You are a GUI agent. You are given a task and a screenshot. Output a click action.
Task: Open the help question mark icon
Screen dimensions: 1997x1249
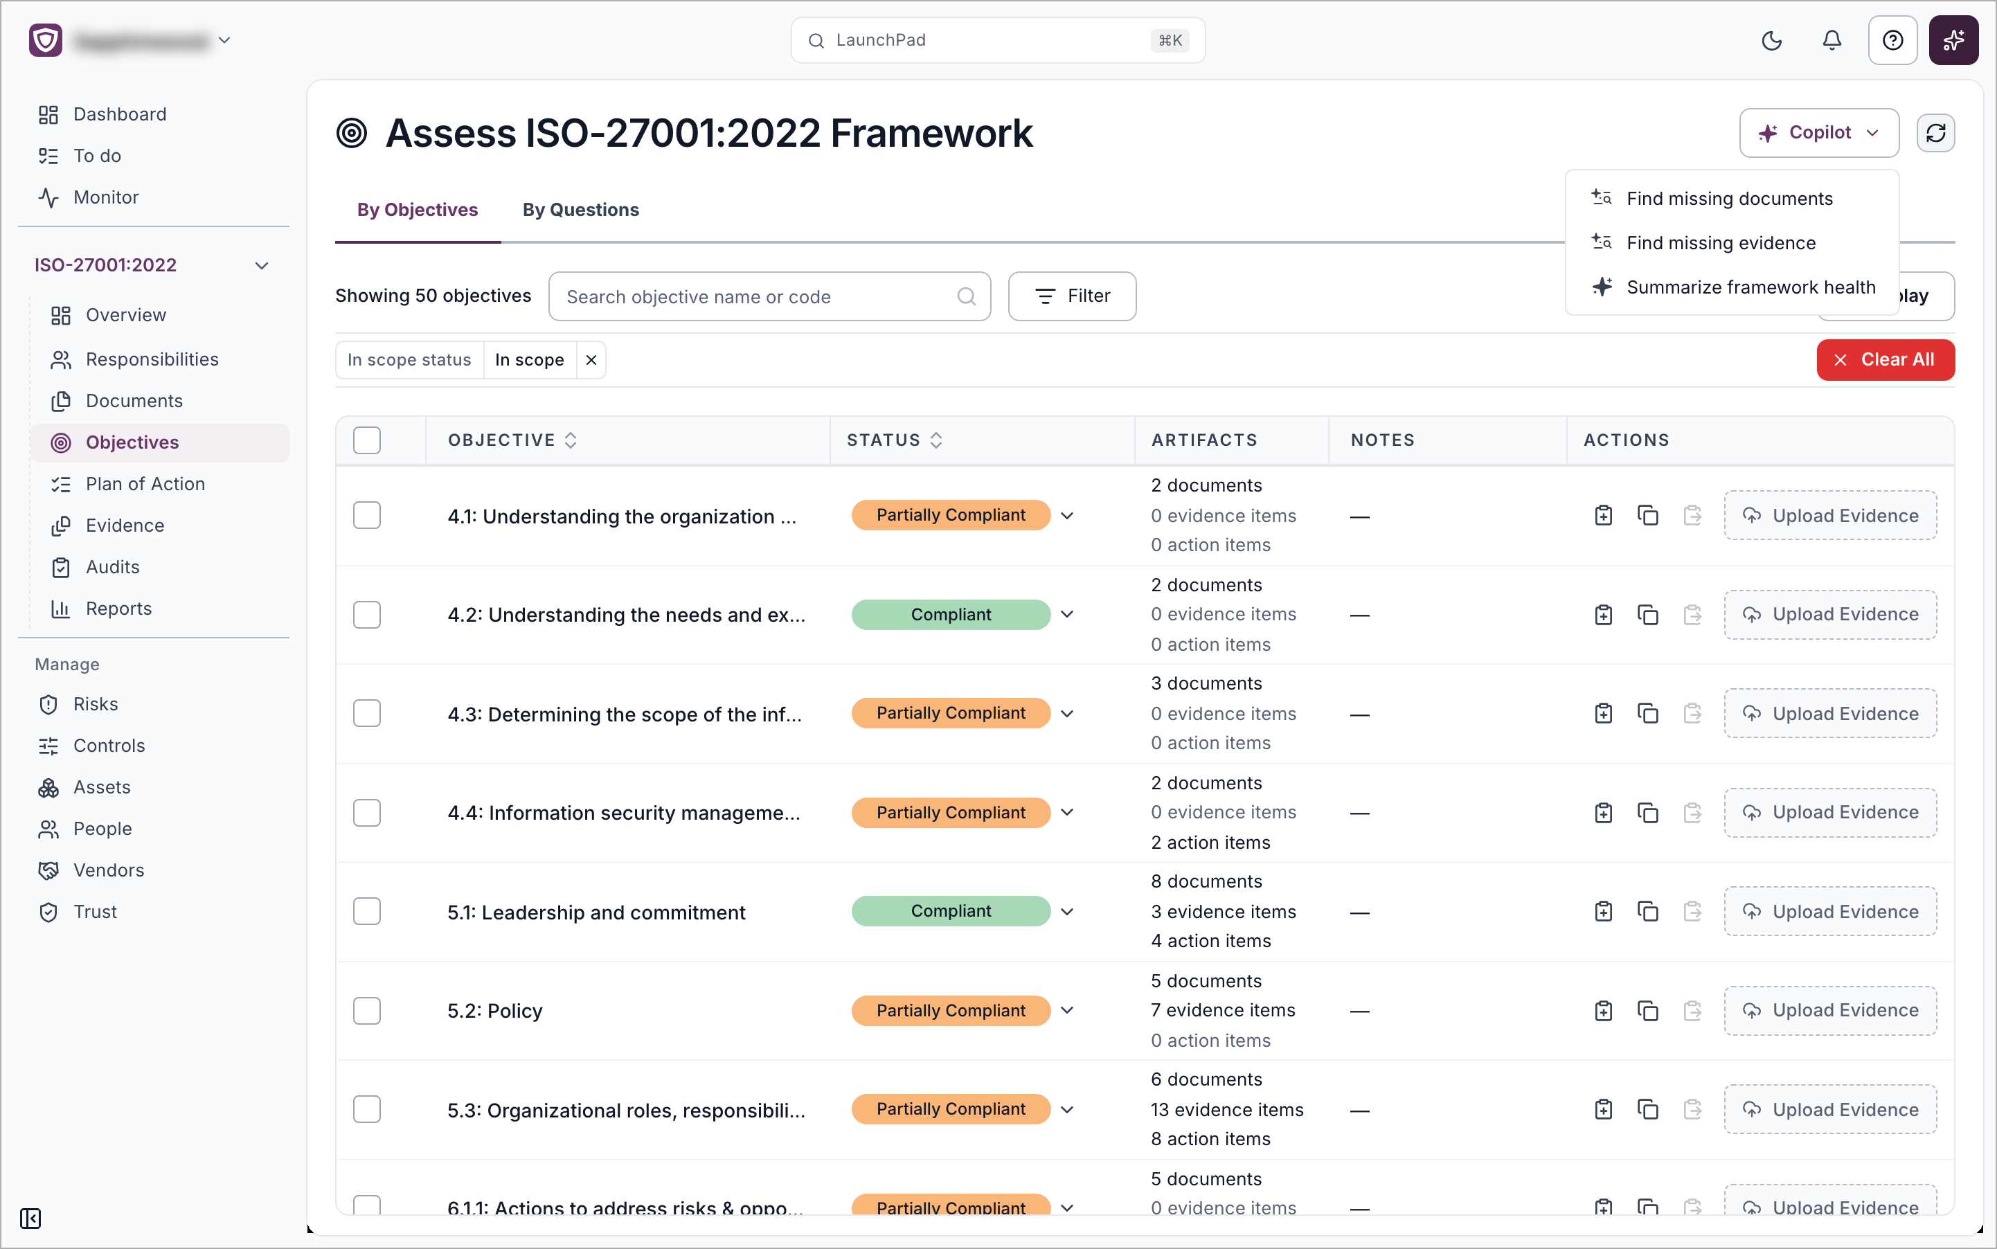click(1892, 40)
